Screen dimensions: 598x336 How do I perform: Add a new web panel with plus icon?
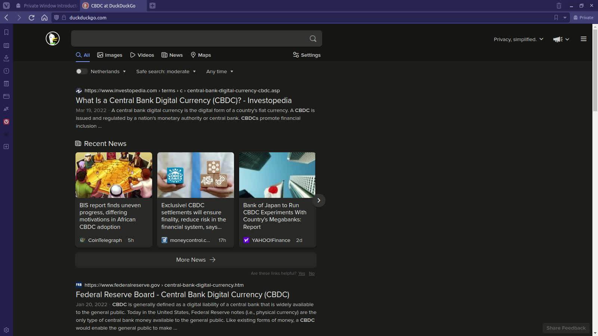click(6, 147)
